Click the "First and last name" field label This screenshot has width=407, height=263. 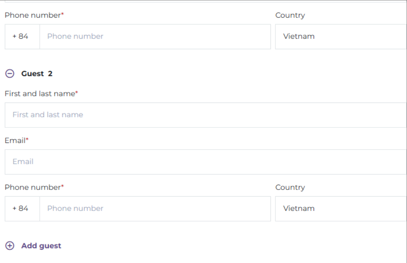pyautogui.click(x=40, y=94)
